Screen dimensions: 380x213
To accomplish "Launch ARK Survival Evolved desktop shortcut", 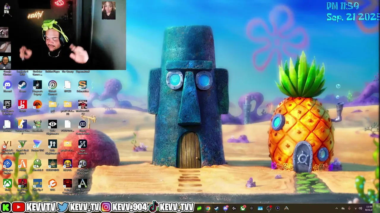I will coord(83,187).
